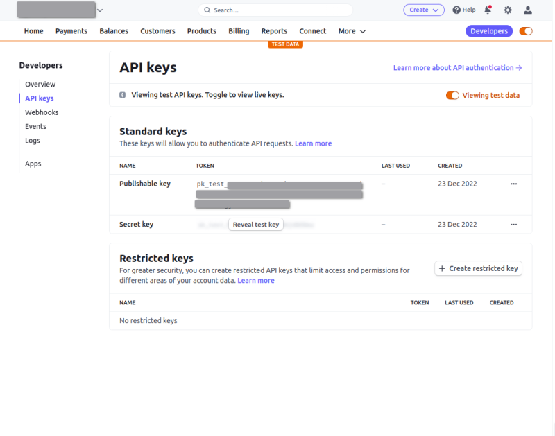Click Create restricted key button
This screenshot has height=436, width=555.
(x=478, y=268)
